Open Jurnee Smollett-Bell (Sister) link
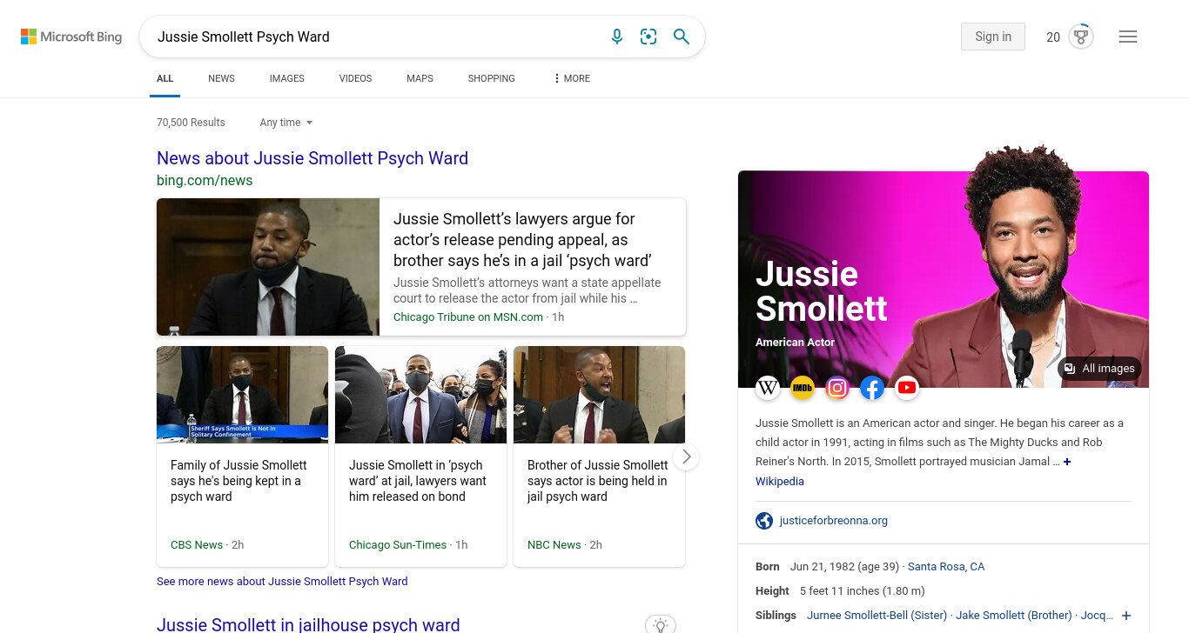Viewport: 1189px width, 633px height. coord(877,616)
